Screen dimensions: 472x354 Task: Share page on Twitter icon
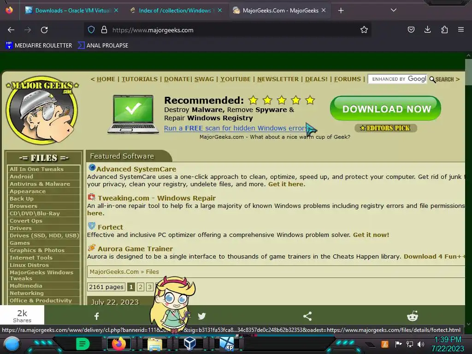202,316
